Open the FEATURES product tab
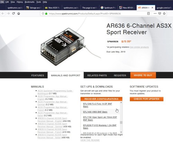The height and width of the screenshot is (142, 173). coord(38,75)
